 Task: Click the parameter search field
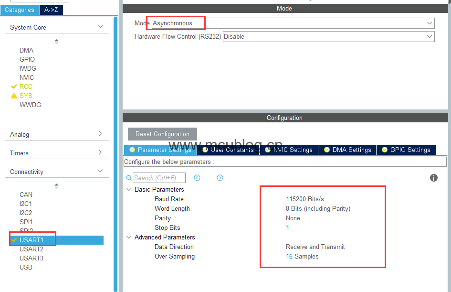[x=159, y=178]
